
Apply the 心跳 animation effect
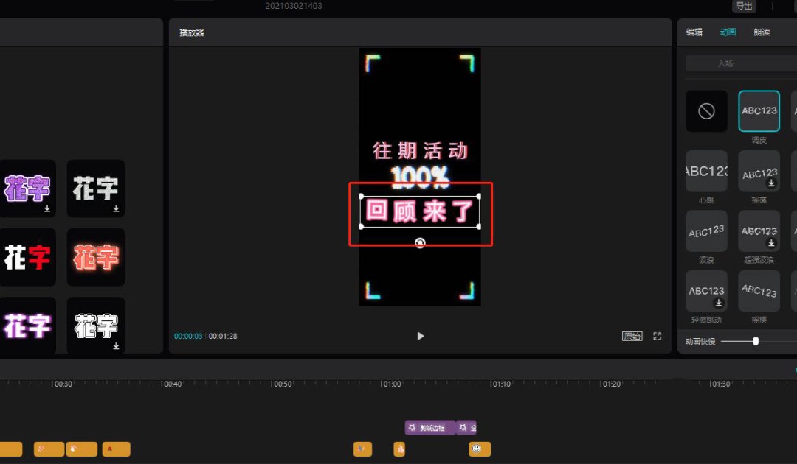(705, 171)
